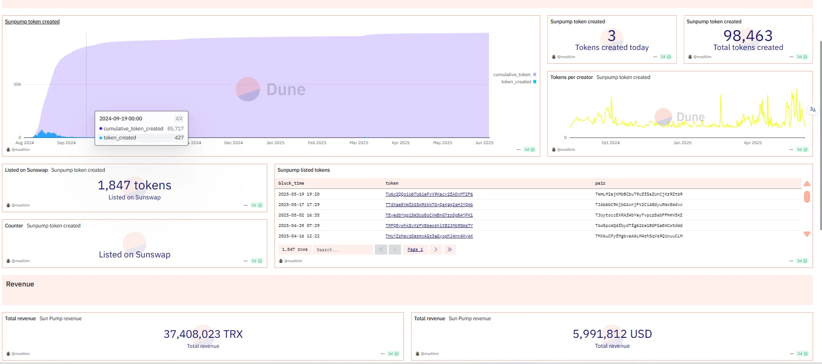The height and width of the screenshot is (364, 822).
Task: Select block_time cell 2025-05-19 19:20
Action: pos(299,194)
